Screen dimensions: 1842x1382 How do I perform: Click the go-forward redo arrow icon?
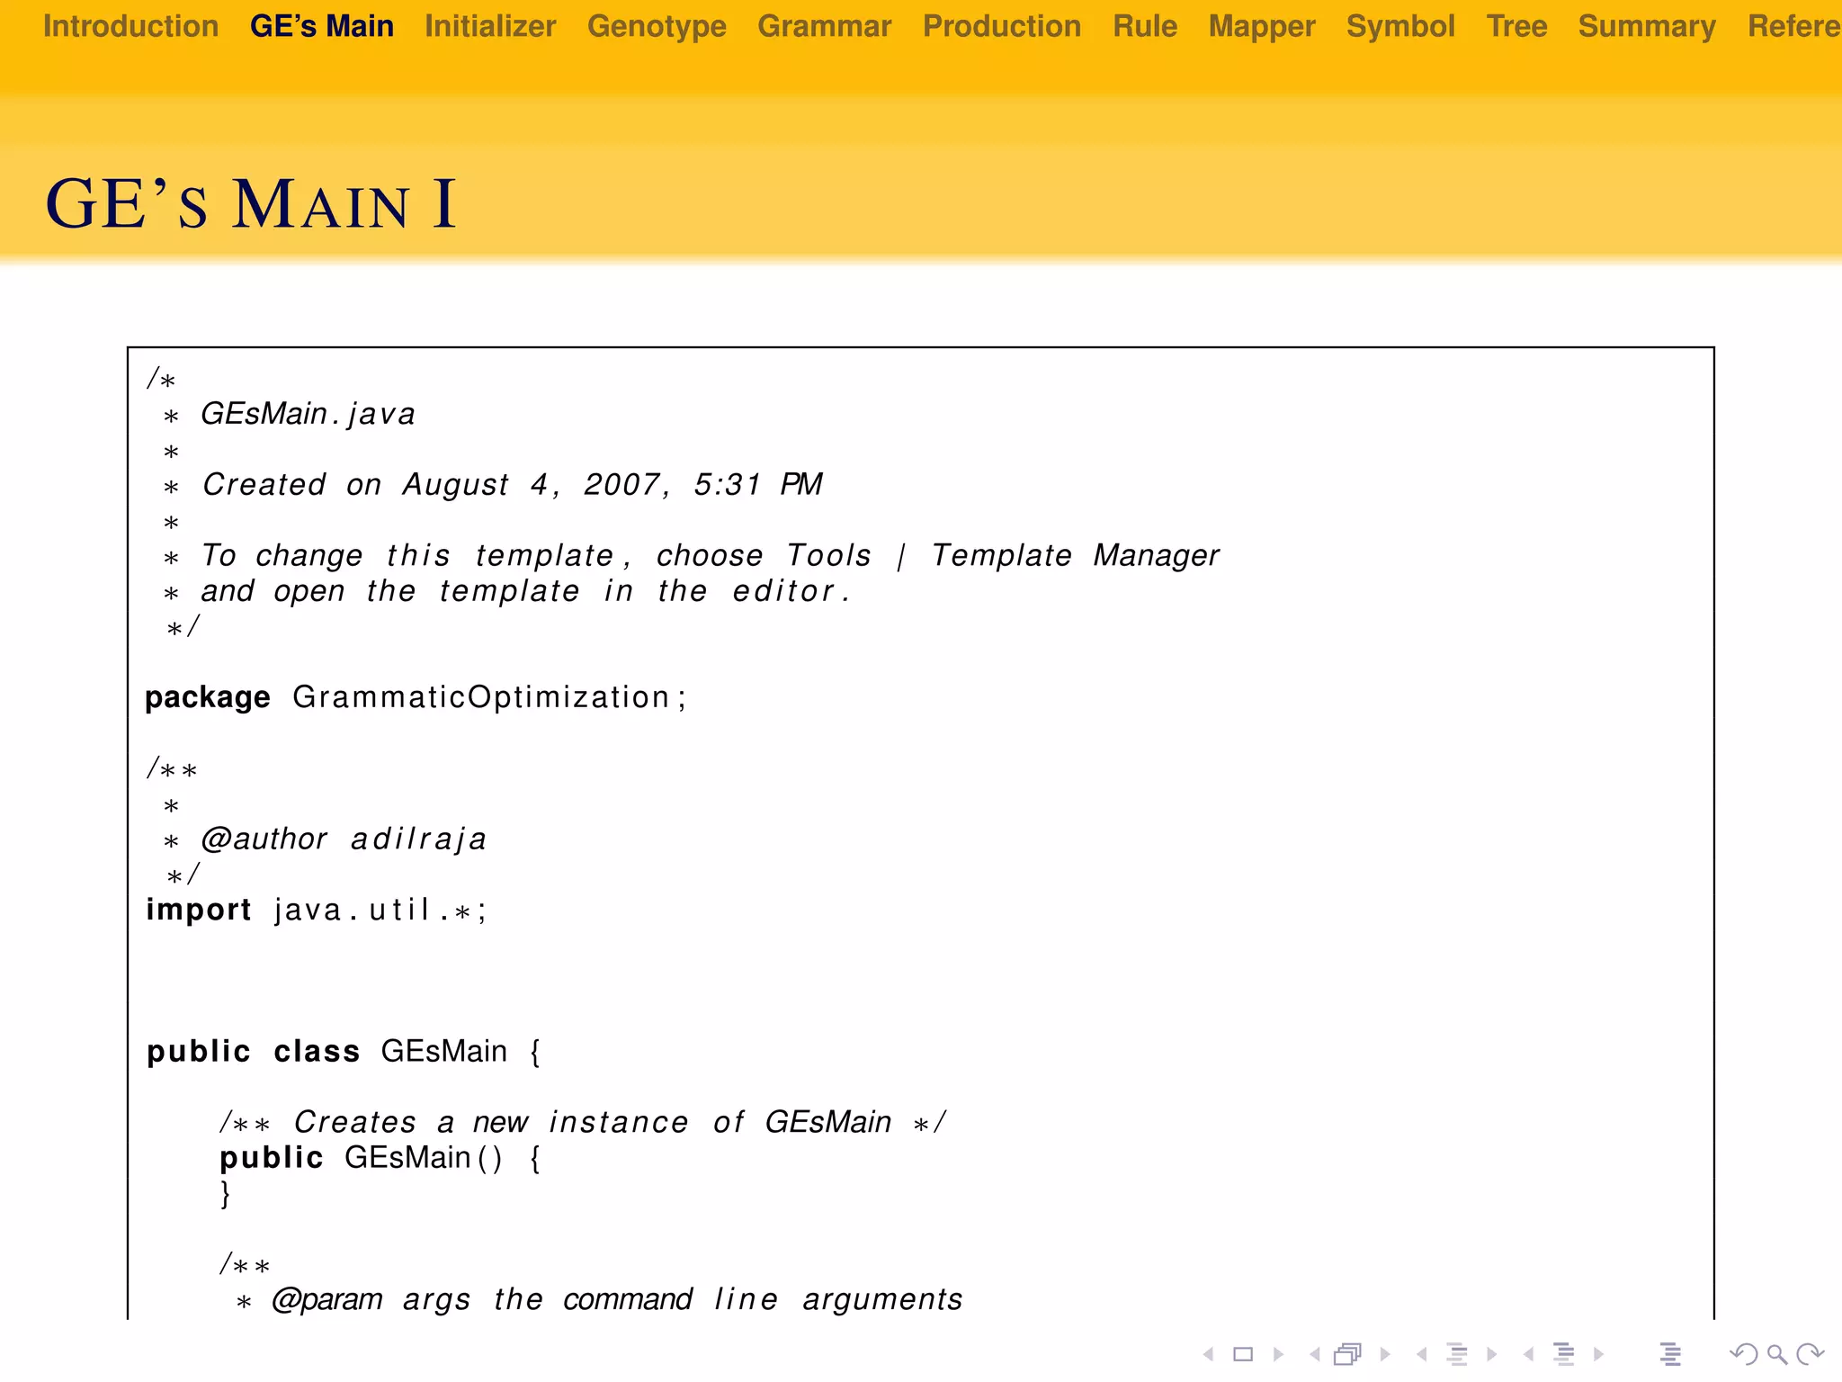(x=1810, y=1354)
